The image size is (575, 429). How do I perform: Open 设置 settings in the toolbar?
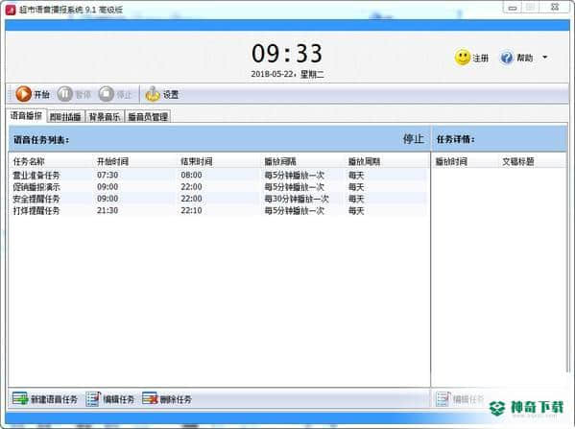161,95
